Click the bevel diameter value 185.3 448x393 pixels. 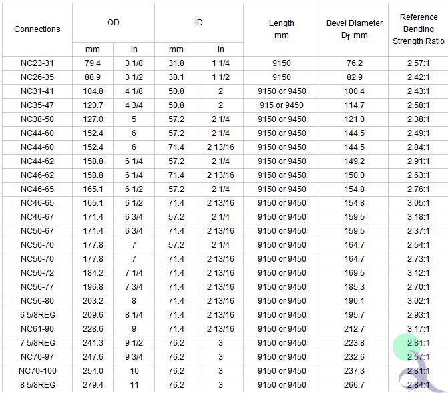tap(355, 286)
